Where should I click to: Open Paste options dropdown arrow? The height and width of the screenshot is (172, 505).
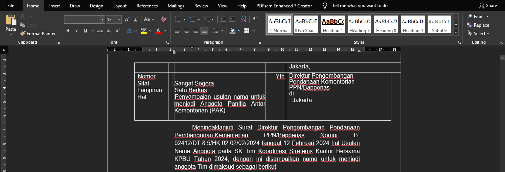11,35
